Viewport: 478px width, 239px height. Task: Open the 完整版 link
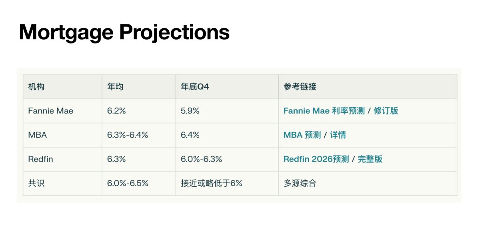tap(370, 159)
